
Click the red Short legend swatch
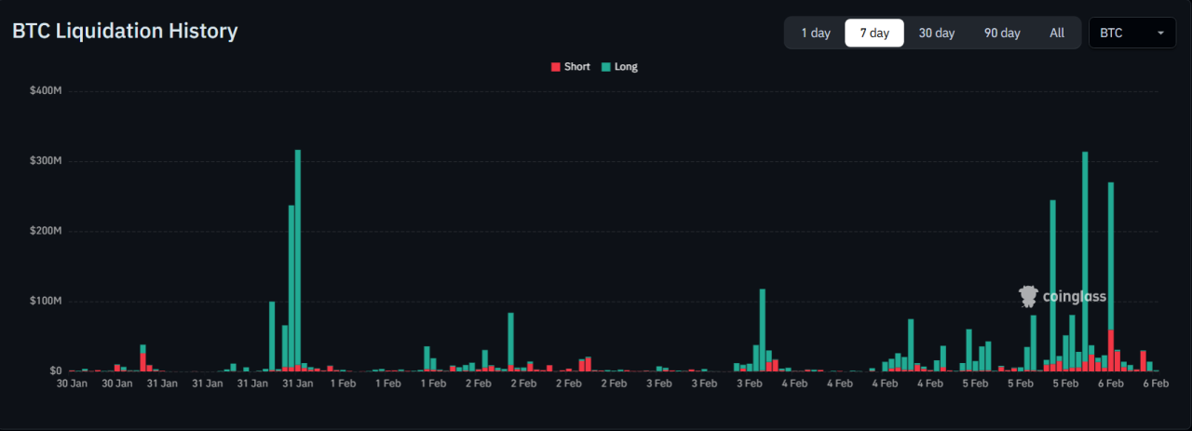click(x=556, y=67)
